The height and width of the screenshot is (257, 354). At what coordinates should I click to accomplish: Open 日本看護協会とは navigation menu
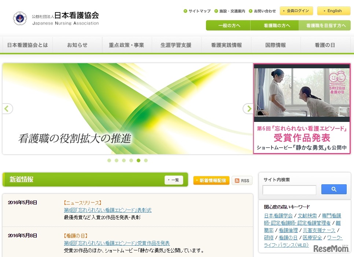tap(27, 45)
